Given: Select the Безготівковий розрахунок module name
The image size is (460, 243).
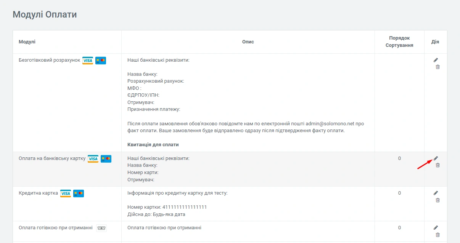Looking at the screenshot, I should pos(50,60).
